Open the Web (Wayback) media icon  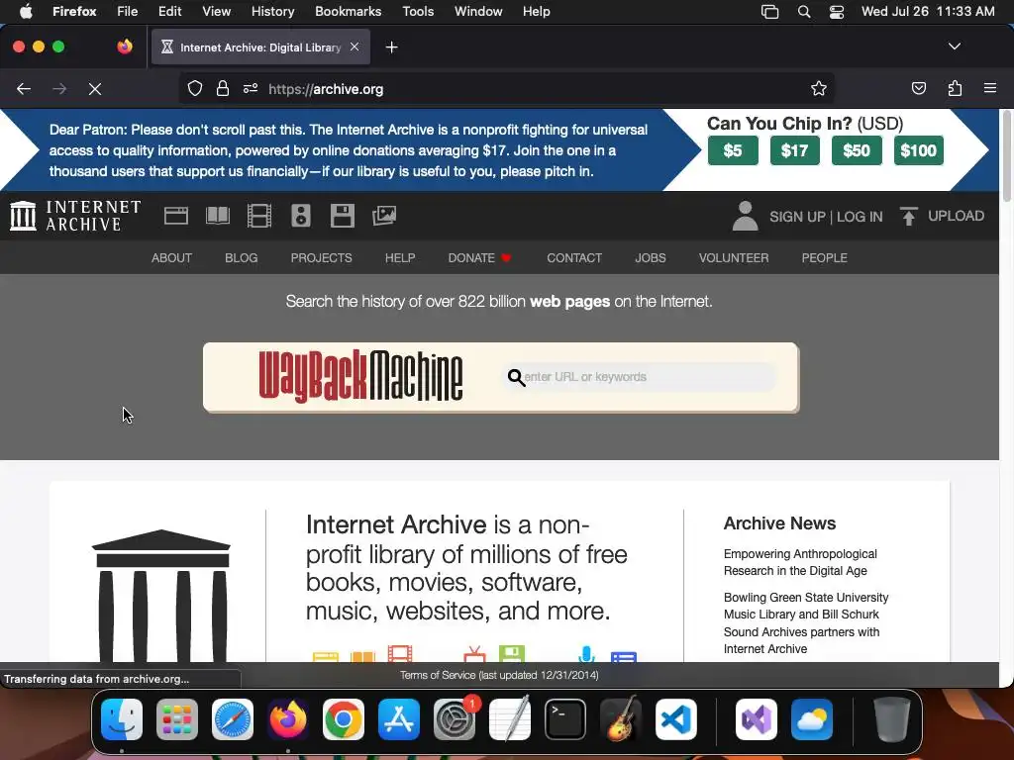(176, 215)
